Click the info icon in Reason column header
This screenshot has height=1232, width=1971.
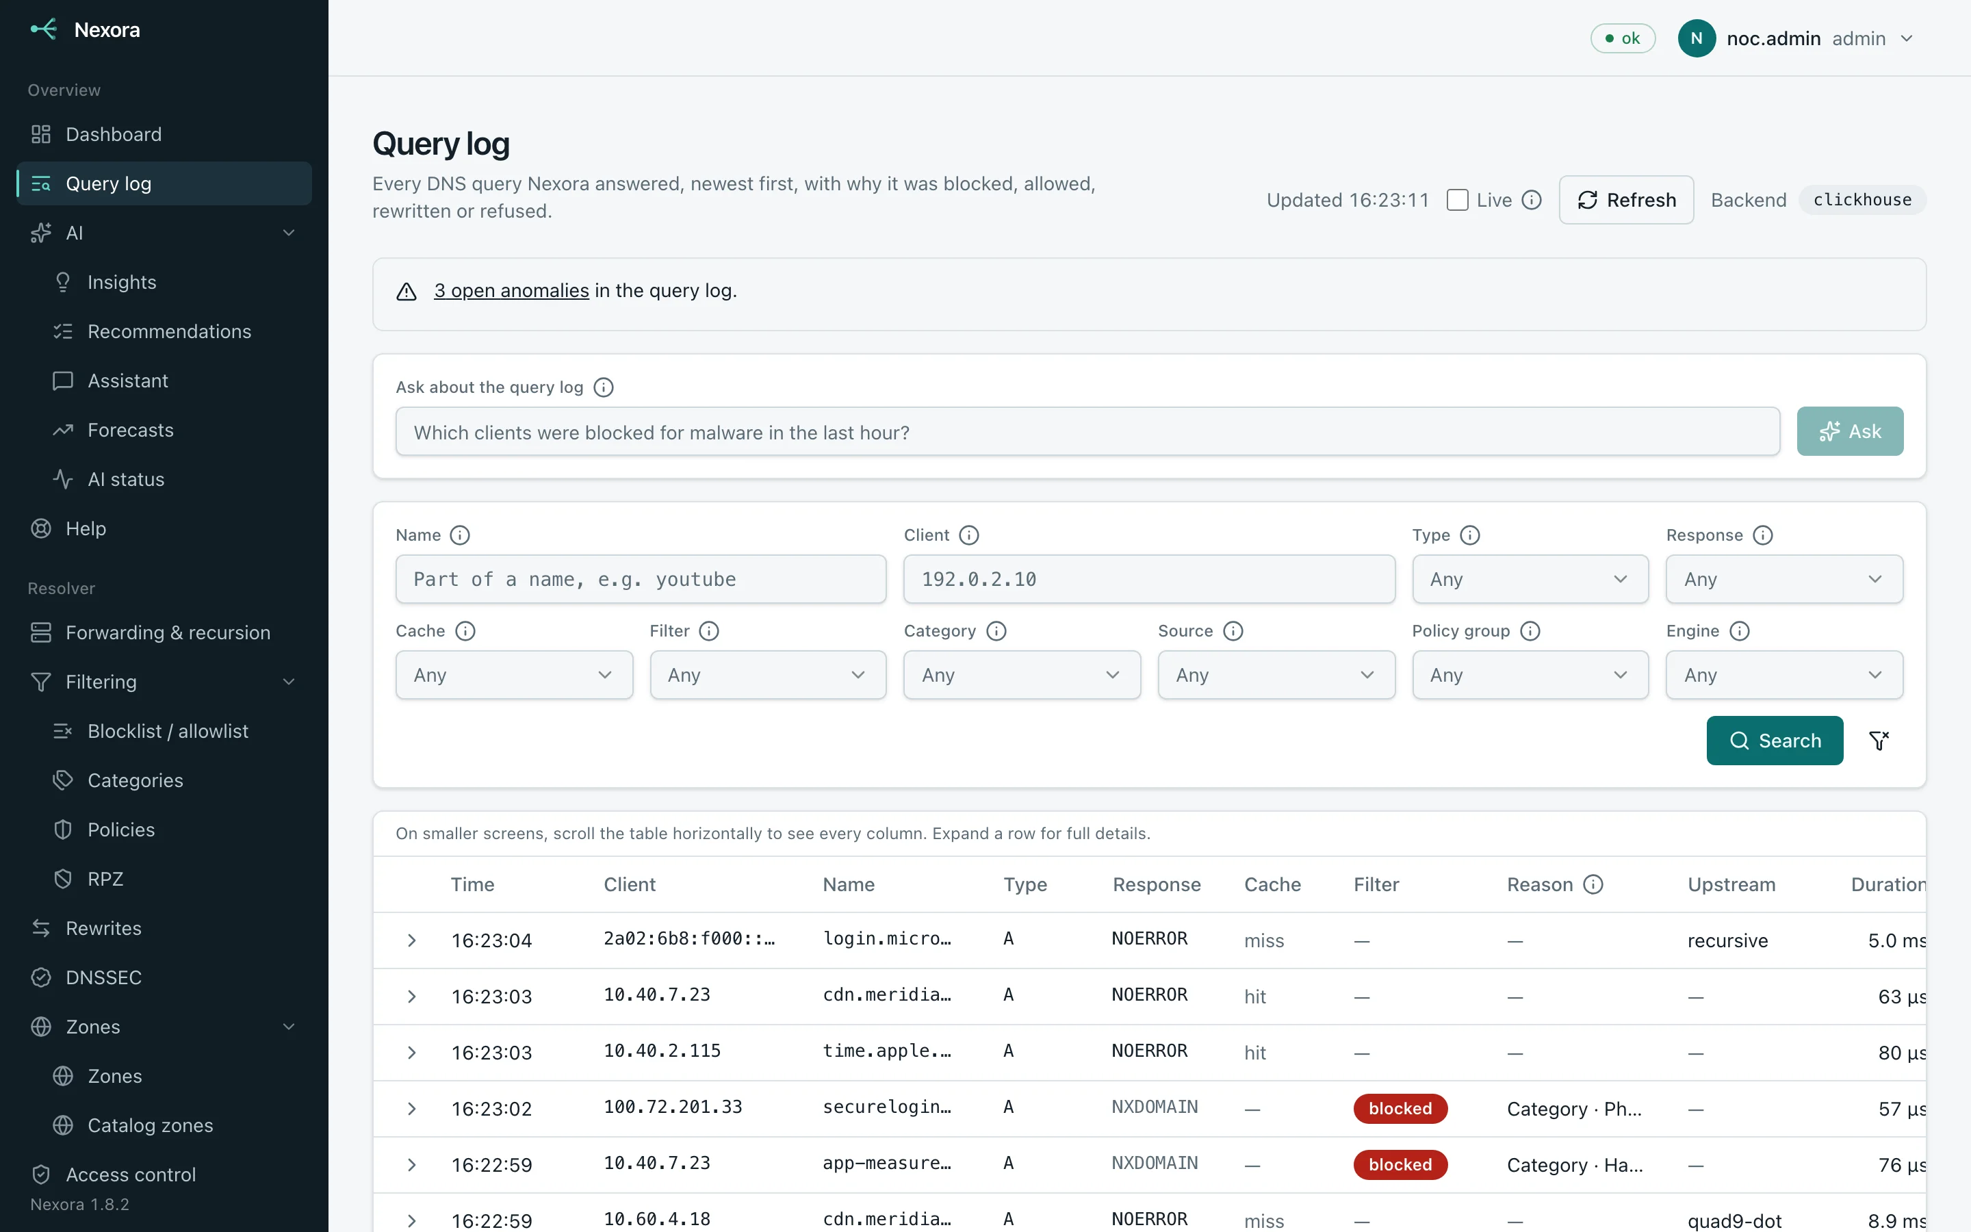[x=1593, y=884]
